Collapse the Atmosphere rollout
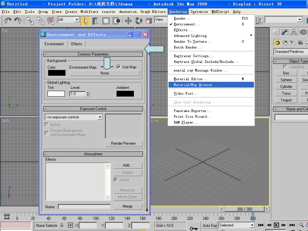This screenshot has width=308, height=231. (x=93, y=154)
